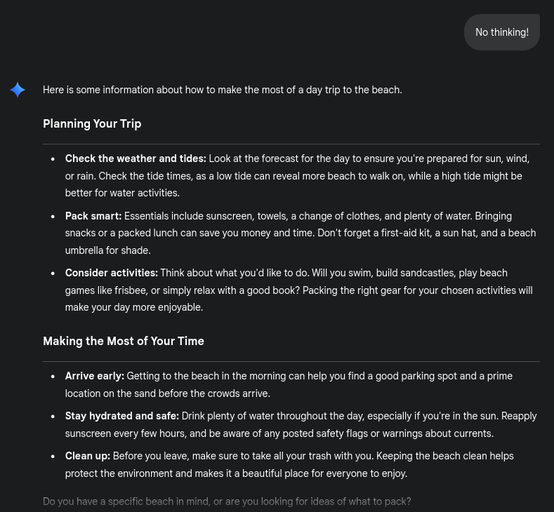
Task: Click the bullet point beside "Clean up"
Action: 53,457
